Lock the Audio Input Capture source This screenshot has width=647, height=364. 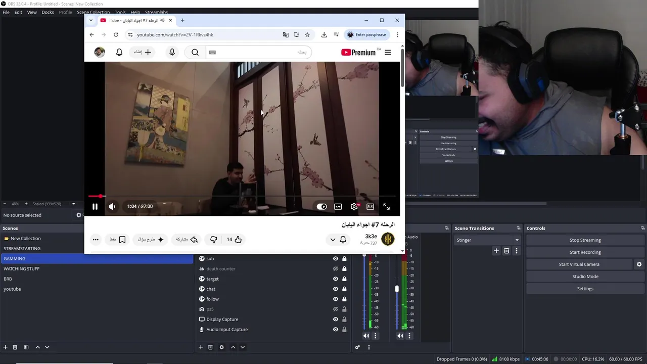coord(344,329)
